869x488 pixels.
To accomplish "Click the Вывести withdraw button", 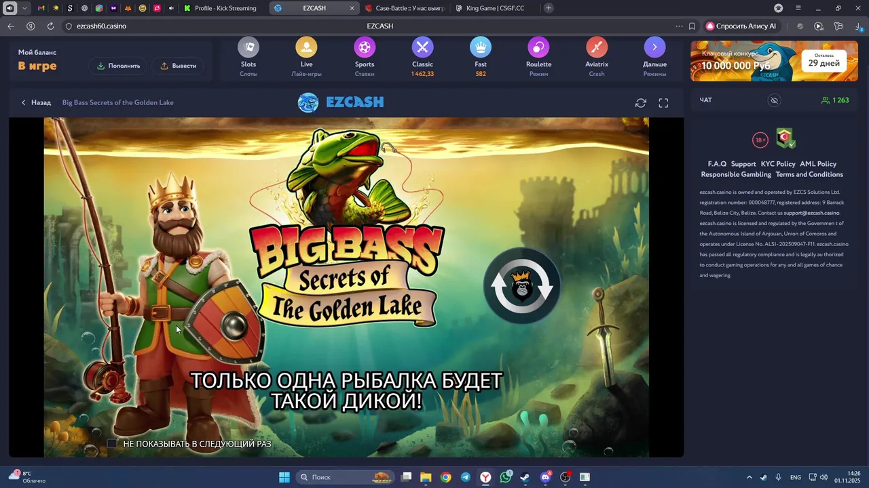I will click(179, 66).
